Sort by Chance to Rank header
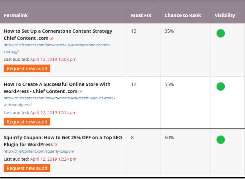This screenshot has width=245, height=179. coord(183,15)
